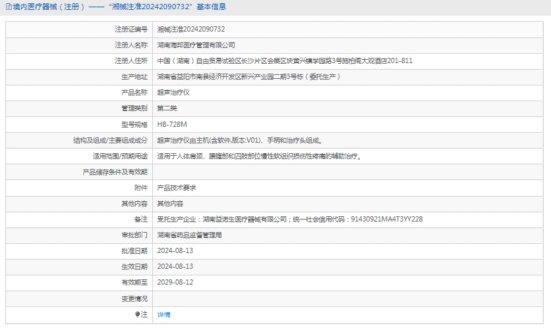Click the effective date value beside 生效日期
Image resolution: width=551 pixels, height=328 pixels.
coord(175,267)
